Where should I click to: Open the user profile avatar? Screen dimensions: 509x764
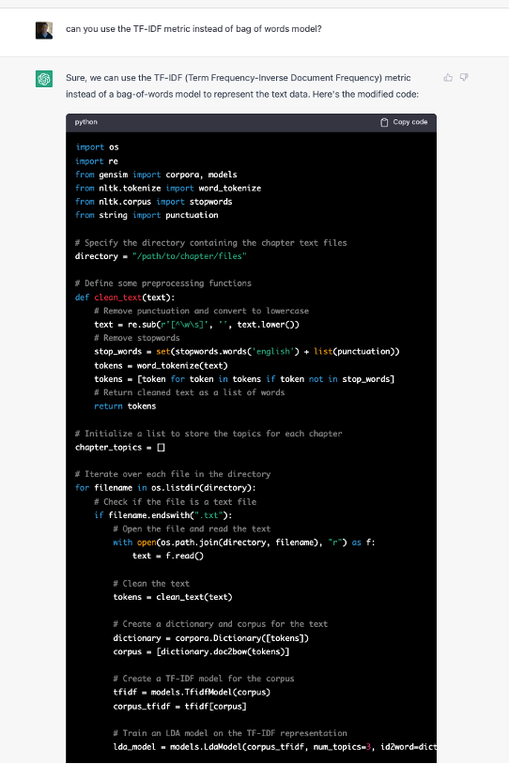[44, 30]
